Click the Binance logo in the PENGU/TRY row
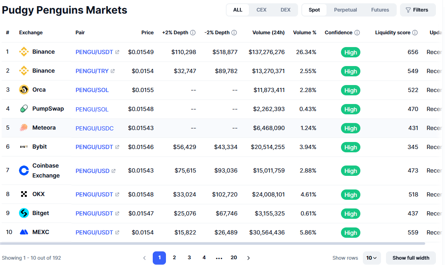Image resolution: width=445 pixels, height=265 pixels. [x=24, y=71]
